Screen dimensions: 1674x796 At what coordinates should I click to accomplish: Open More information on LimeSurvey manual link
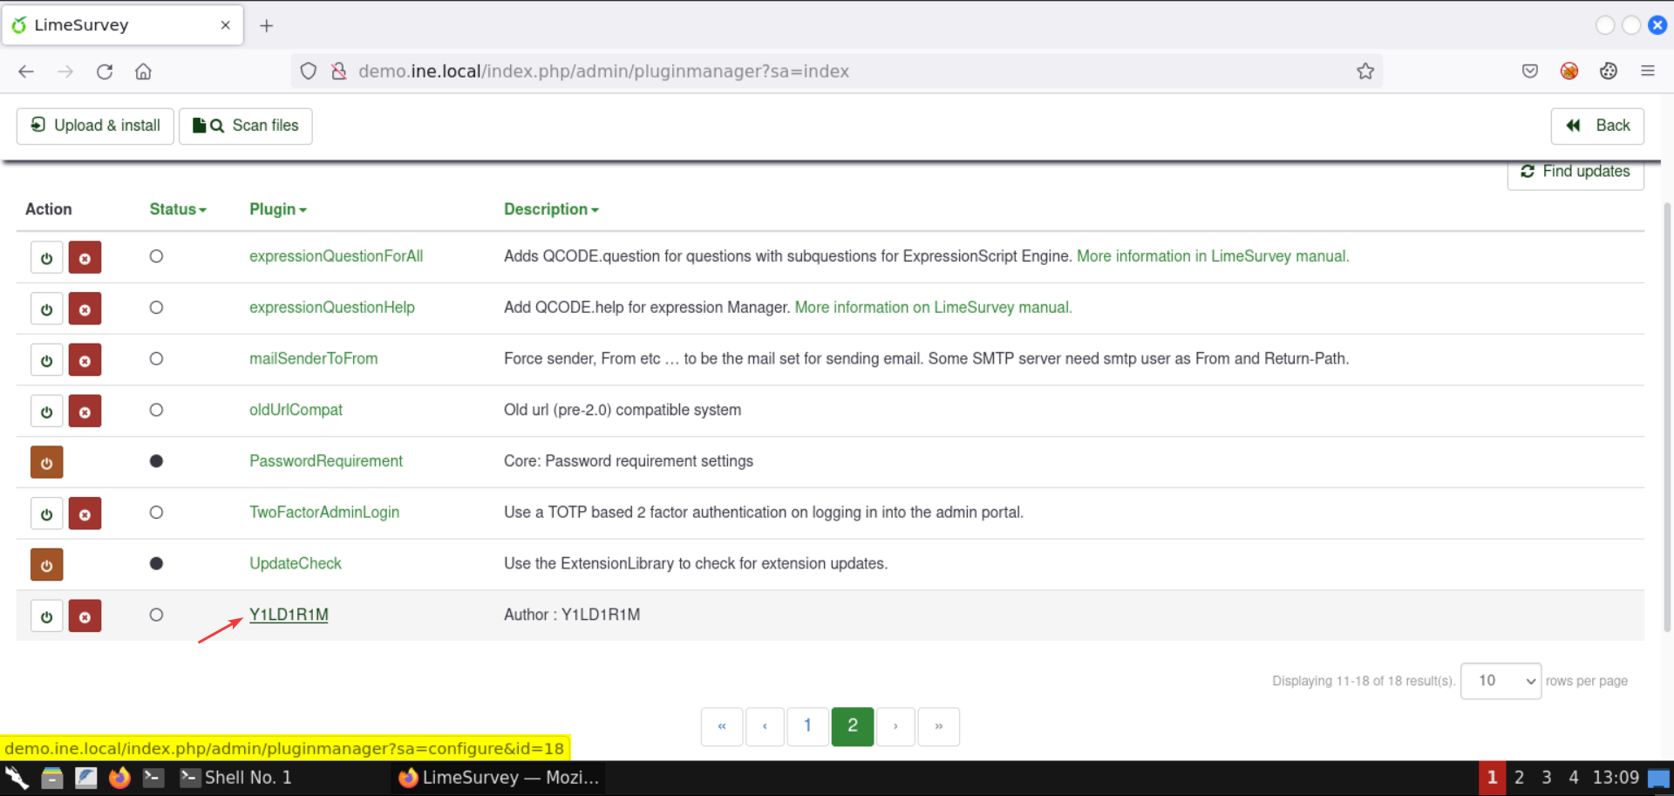934,308
